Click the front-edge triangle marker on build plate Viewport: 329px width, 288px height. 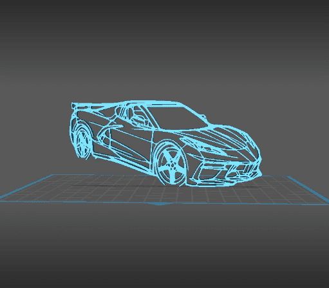(160, 204)
